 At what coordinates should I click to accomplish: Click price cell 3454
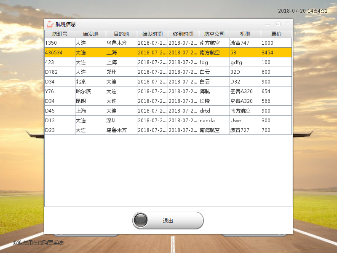(276, 52)
